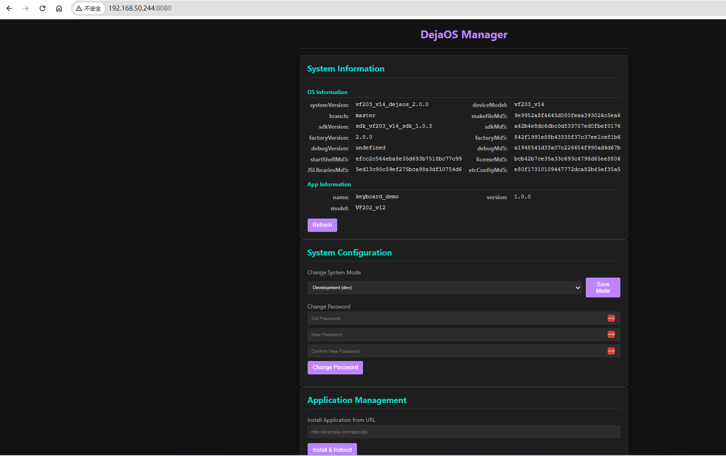Click the Change Password section label
The width and height of the screenshot is (726, 456).
coord(329,307)
